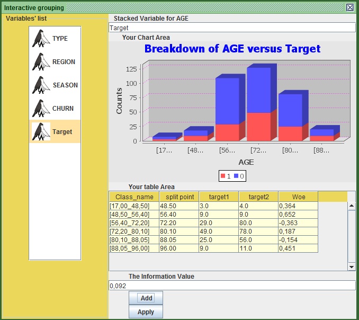Click target2 cell 56.0
Image resolution: width=359 pixels, height=320 pixels.
click(x=258, y=240)
